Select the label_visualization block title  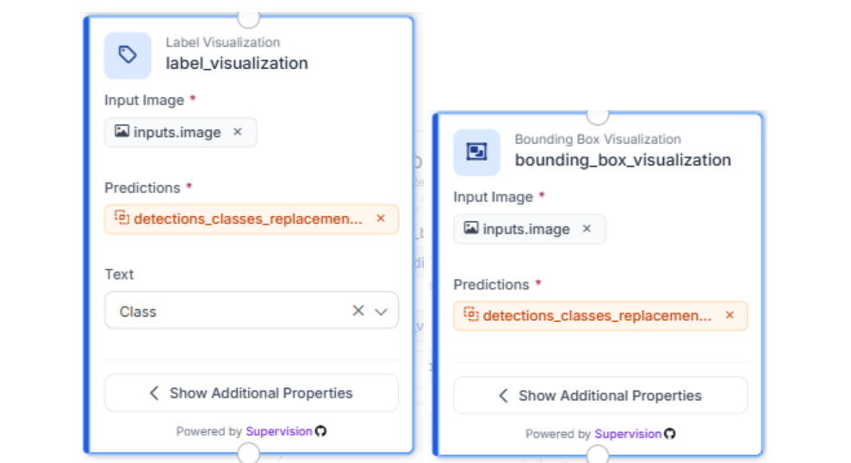coord(237,63)
